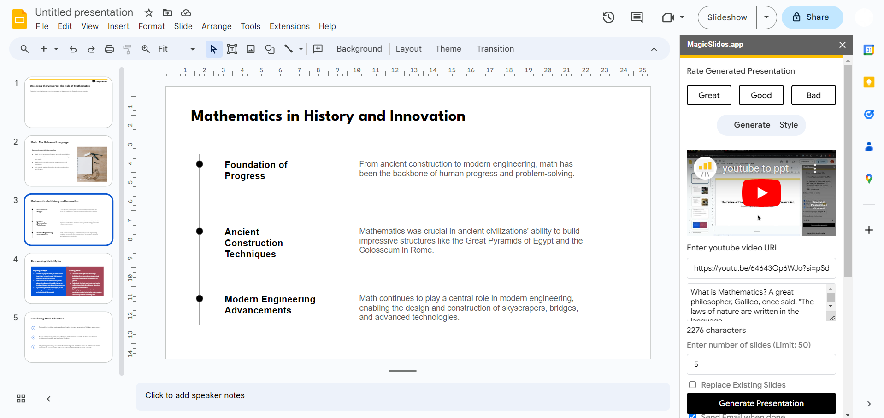
Task: Select the Insert image tool
Action: click(251, 49)
